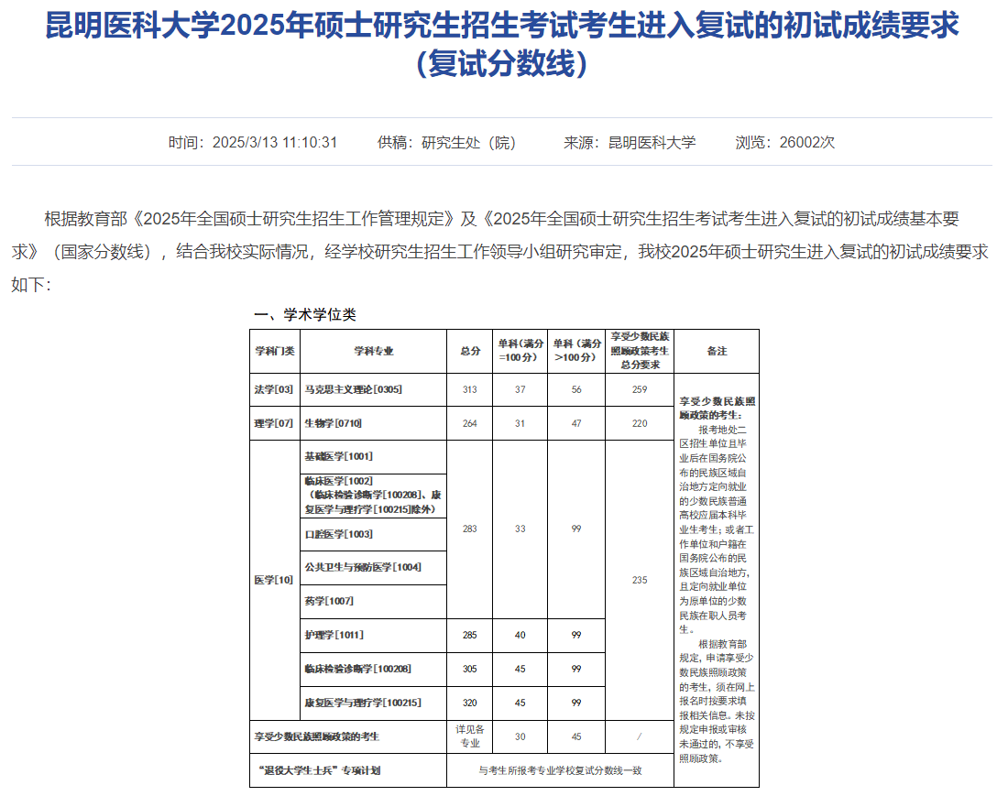
Task: Click the 99 score in 康复医学与理疗学 row
Action: (x=576, y=703)
